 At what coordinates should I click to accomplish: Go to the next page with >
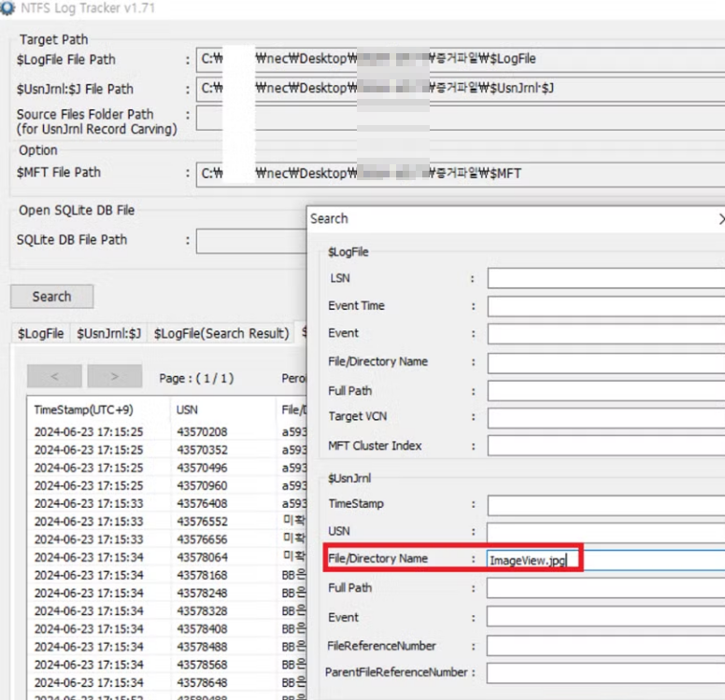point(114,376)
